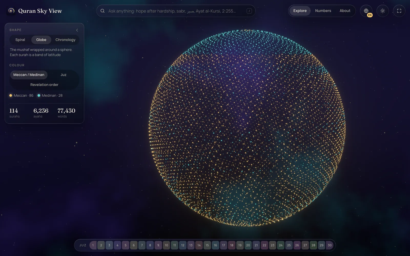Jump to Juz 29
The image size is (410, 256).
click(x=322, y=245)
